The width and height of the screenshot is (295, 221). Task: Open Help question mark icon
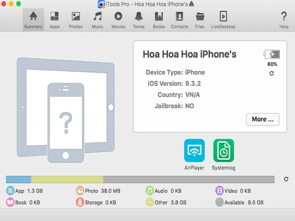(284, 20)
